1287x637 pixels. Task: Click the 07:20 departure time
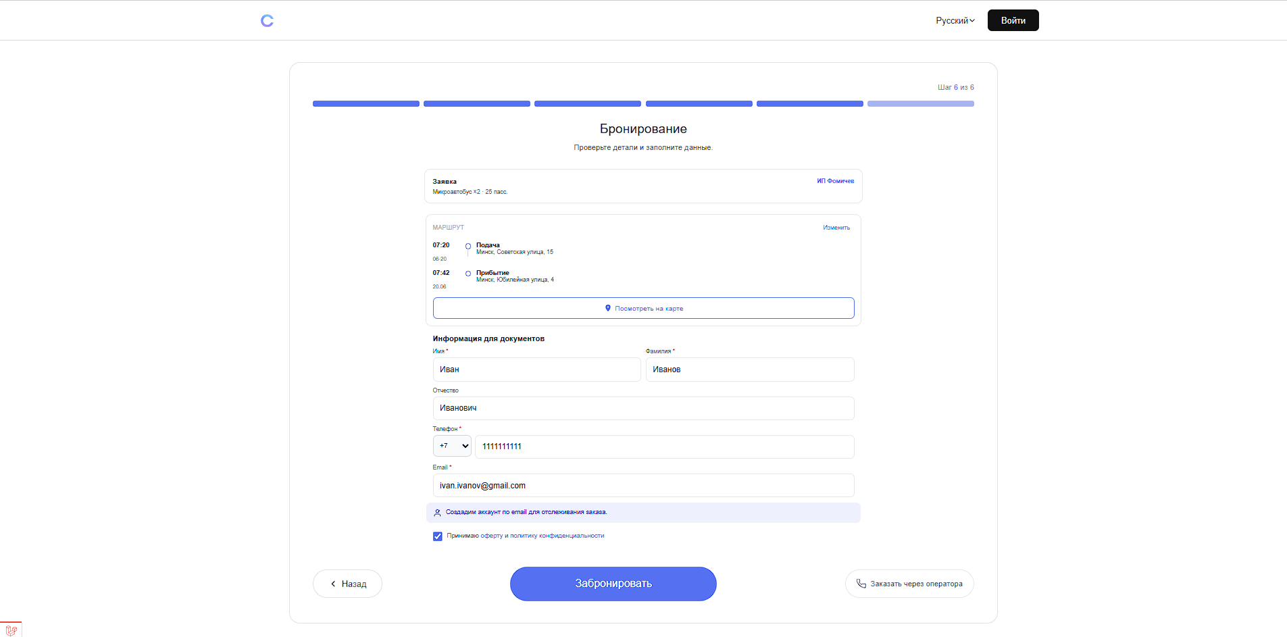pos(441,245)
